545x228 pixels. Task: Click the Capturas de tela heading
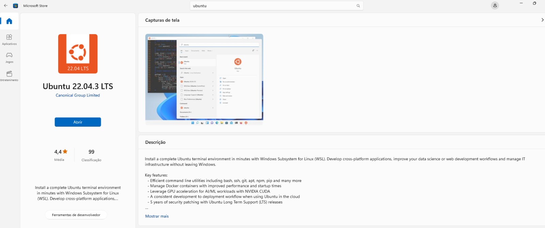click(162, 20)
